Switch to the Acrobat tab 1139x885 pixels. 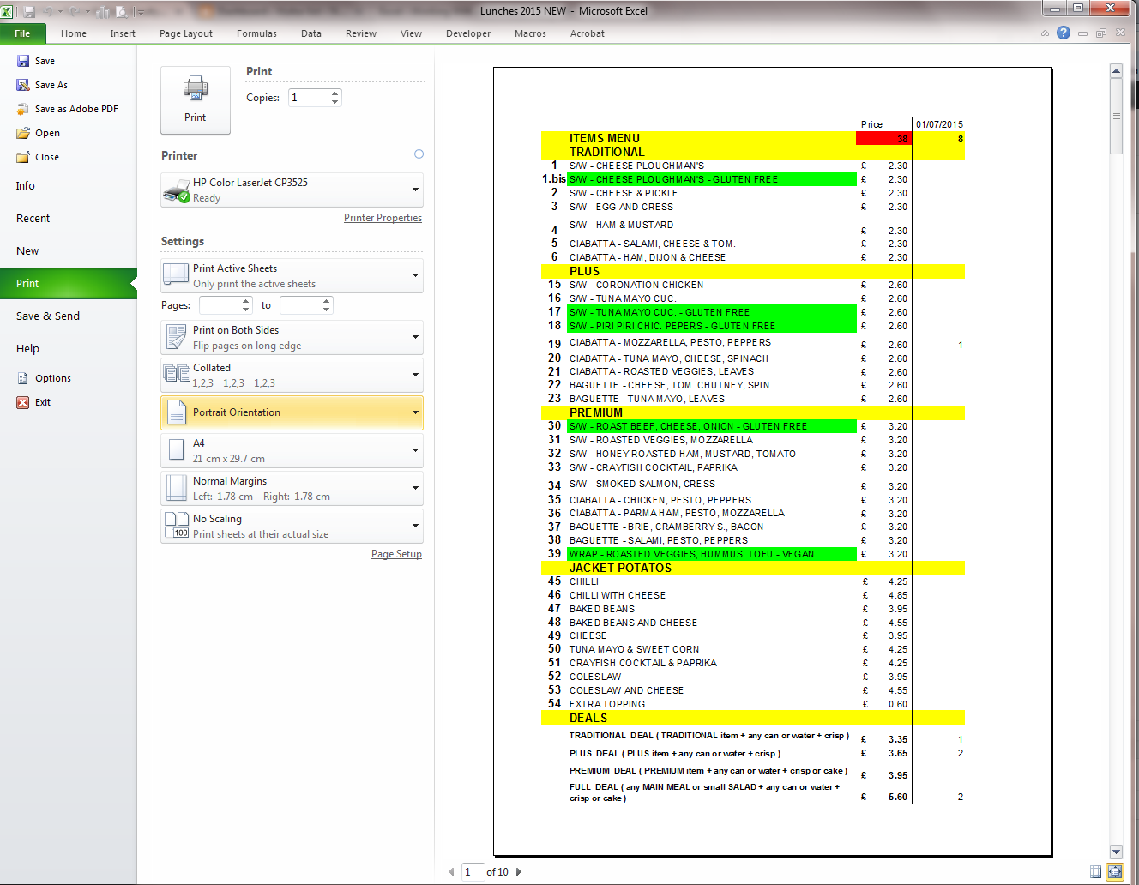[x=588, y=33]
